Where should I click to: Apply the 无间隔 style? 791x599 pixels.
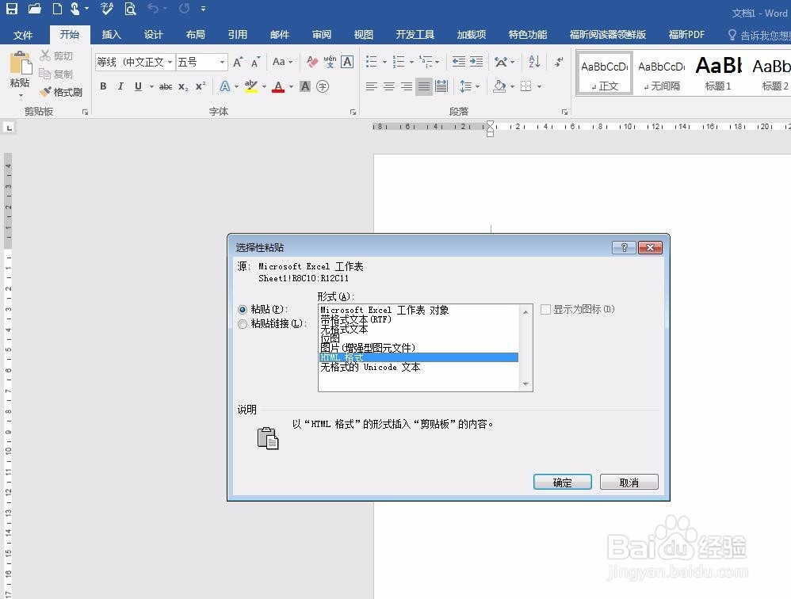point(661,73)
